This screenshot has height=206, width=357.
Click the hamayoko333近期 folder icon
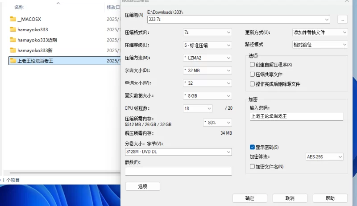pyautogui.click(x=13, y=40)
